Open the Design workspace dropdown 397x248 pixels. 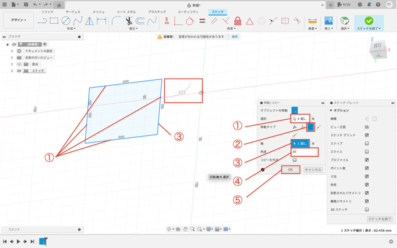point(18,20)
